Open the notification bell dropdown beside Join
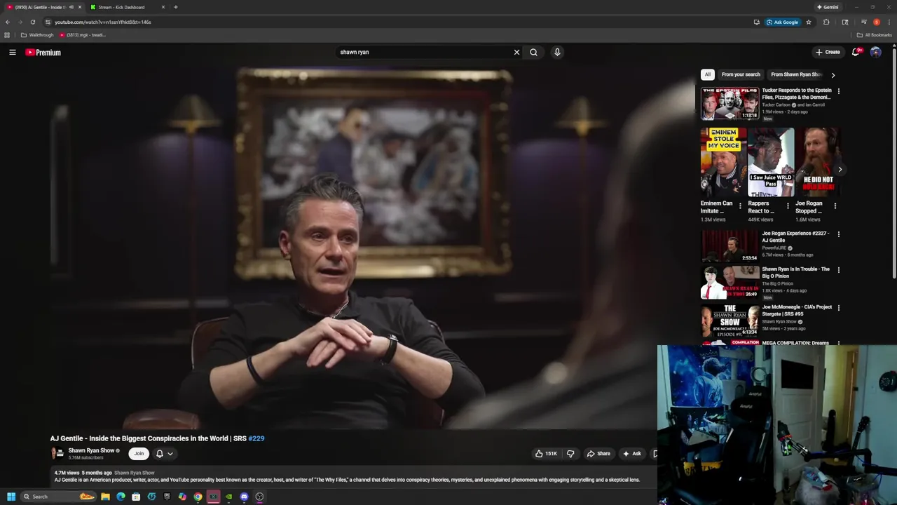 pyautogui.click(x=164, y=454)
